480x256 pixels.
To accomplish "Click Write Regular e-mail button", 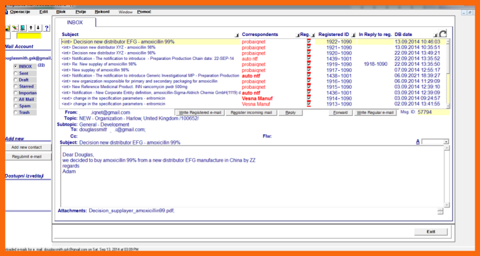I will pyautogui.click(x=375, y=113).
